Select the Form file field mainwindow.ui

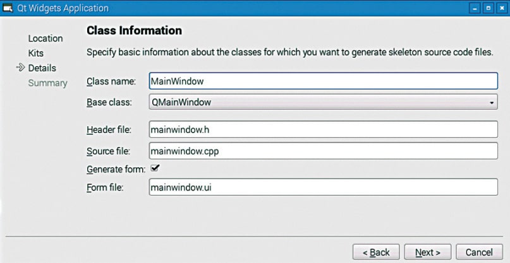click(x=323, y=187)
